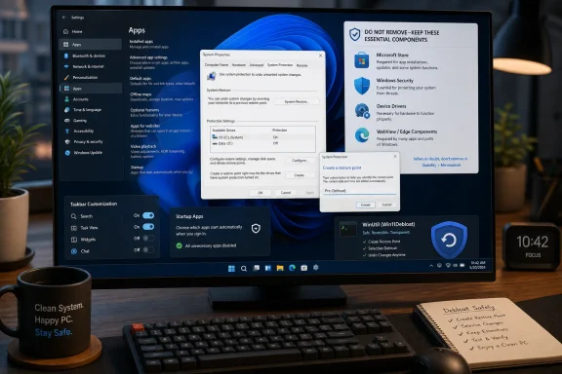The height and width of the screenshot is (374, 562).
Task: Open Startup in Apps settings
Action: tap(162, 169)
